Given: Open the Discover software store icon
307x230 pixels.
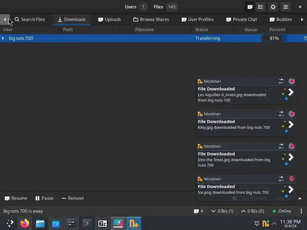Looking at the screenshot, I should (55, 223).
